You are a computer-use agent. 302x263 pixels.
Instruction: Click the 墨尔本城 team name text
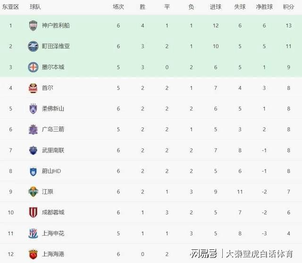point(53,67)
